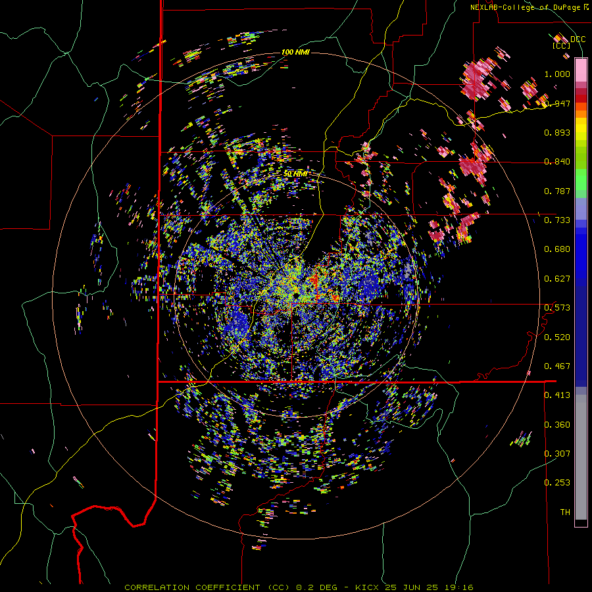The image size is (592, 592).
Task: Click the 0.733 scale value
Action: click(557, 220)
